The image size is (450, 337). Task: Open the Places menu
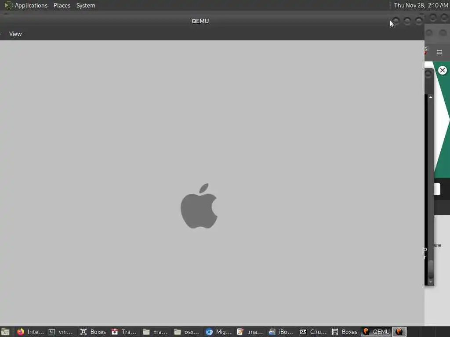point(62,5)
